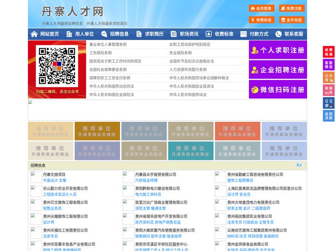Click the money bag icon beside 收费标准
This screenshot has width=335, height=251.
pyautogui.click(x=208, y=34)
